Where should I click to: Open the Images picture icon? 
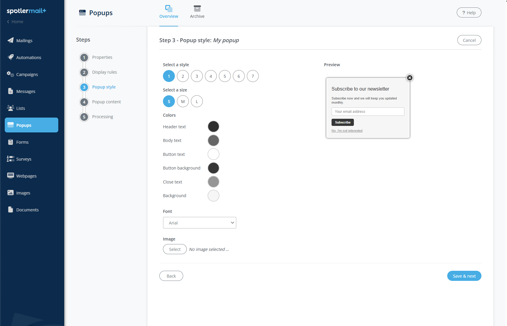click(x=10, y=193)
